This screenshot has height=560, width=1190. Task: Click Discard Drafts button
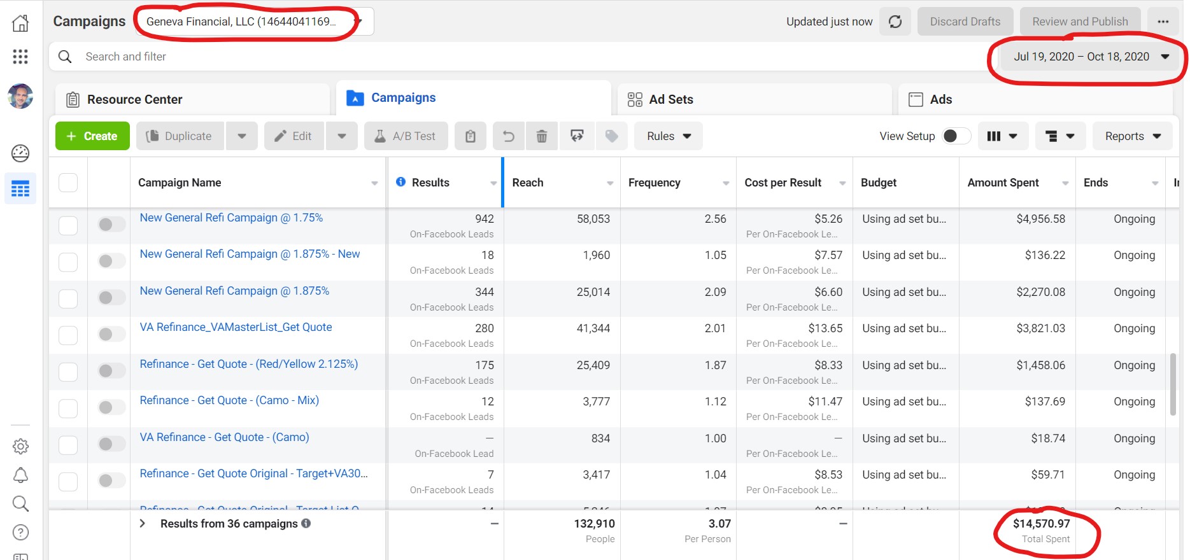pyautogui.click(x=965, y=22)
